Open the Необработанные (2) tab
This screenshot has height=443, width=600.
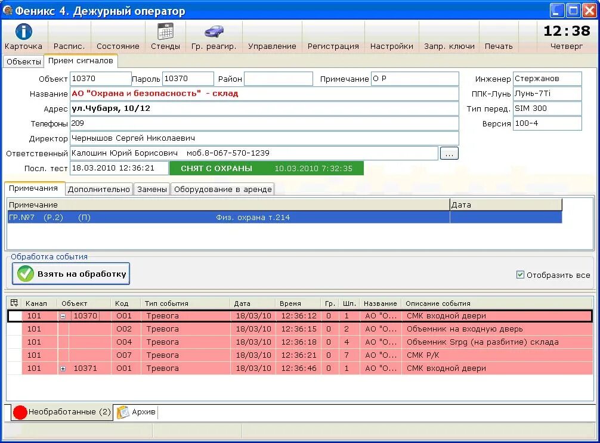coord(62,412)
